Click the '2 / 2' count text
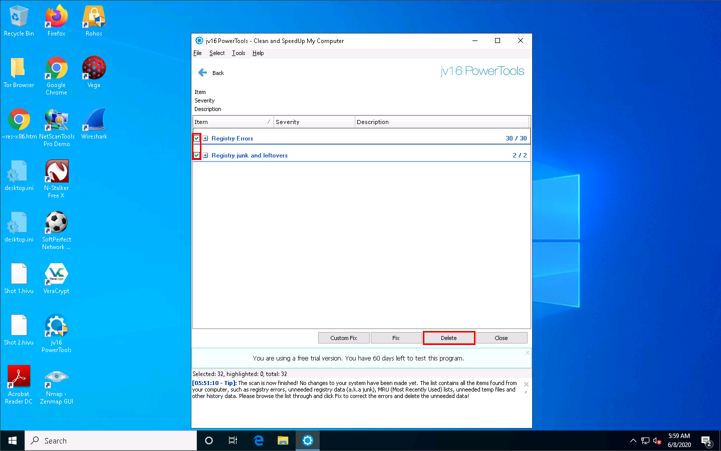 [x=520, y=155]
